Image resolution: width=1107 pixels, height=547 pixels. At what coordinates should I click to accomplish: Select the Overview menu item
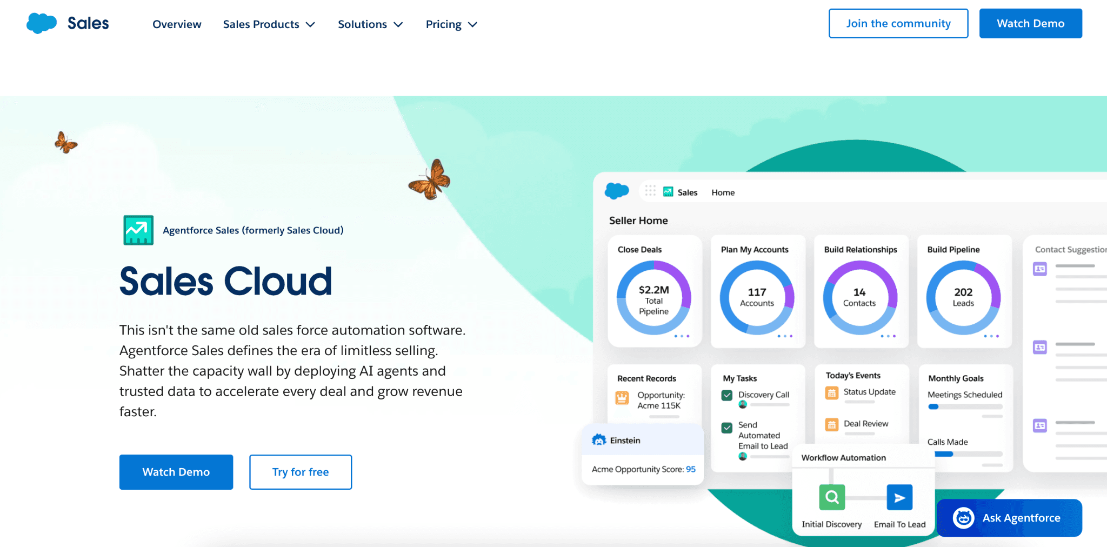click(x=177, y=24)
